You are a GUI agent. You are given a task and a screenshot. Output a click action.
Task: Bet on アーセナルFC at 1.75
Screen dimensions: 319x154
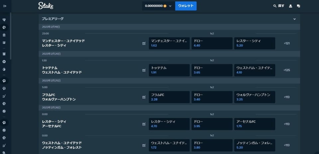tap(255, 124)
